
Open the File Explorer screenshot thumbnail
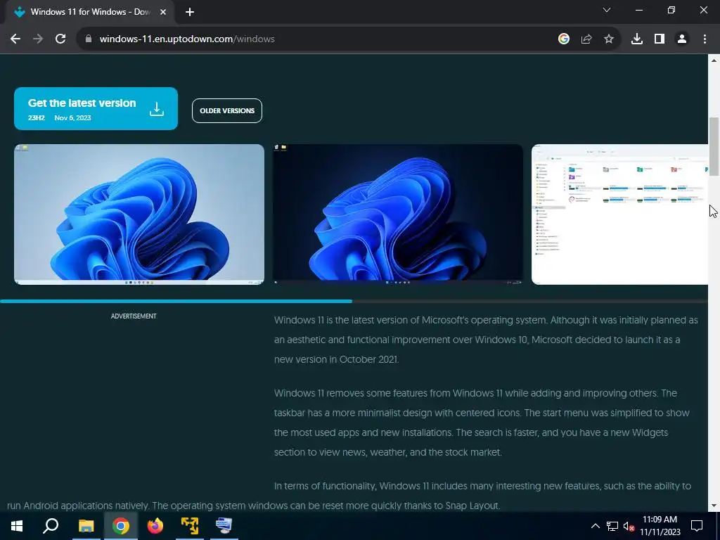pos(620,214)
